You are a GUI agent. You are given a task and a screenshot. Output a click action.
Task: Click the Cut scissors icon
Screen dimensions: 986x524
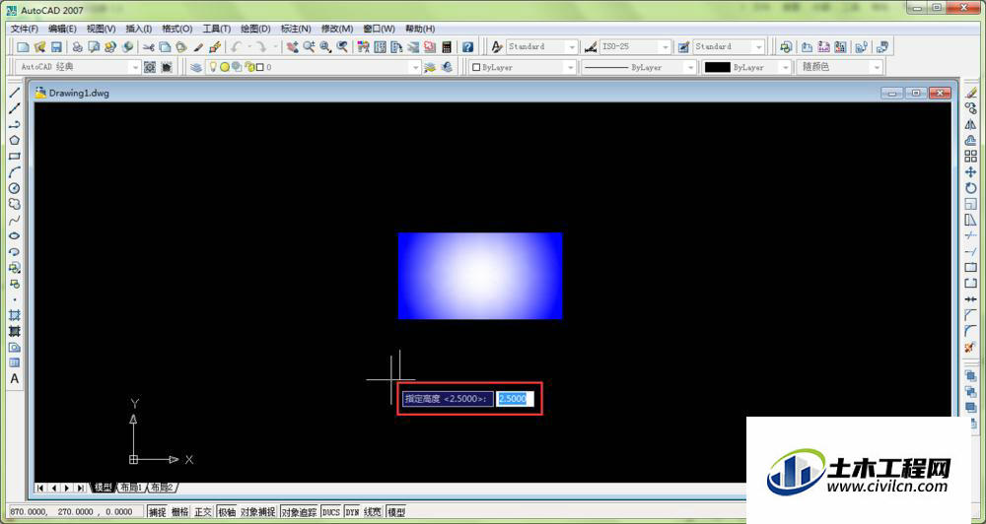pos(149,47)
